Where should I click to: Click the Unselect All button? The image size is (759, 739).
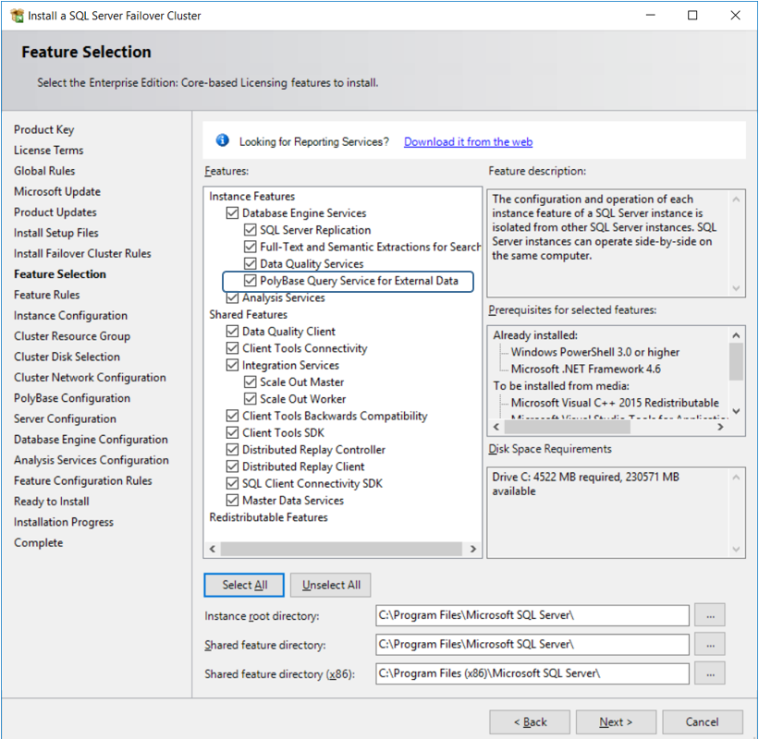point(331,586)
